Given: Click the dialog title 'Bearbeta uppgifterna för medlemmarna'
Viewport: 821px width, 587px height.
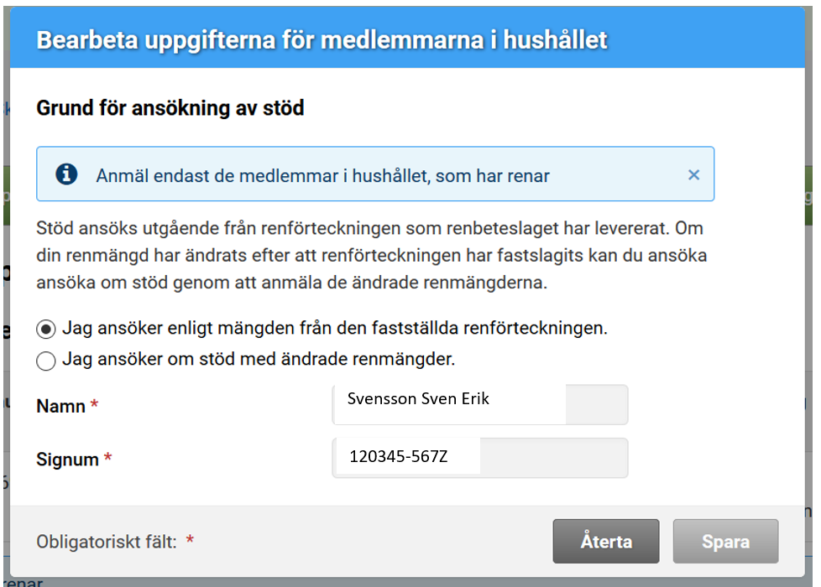Looking at the screenshot, I should 322,40.
